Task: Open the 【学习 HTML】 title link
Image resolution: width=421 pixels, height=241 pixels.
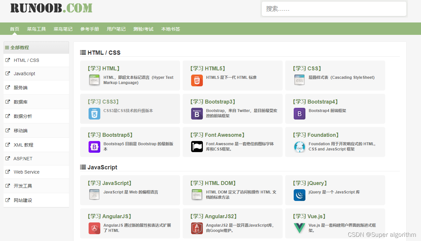Action: pos(104,68)
